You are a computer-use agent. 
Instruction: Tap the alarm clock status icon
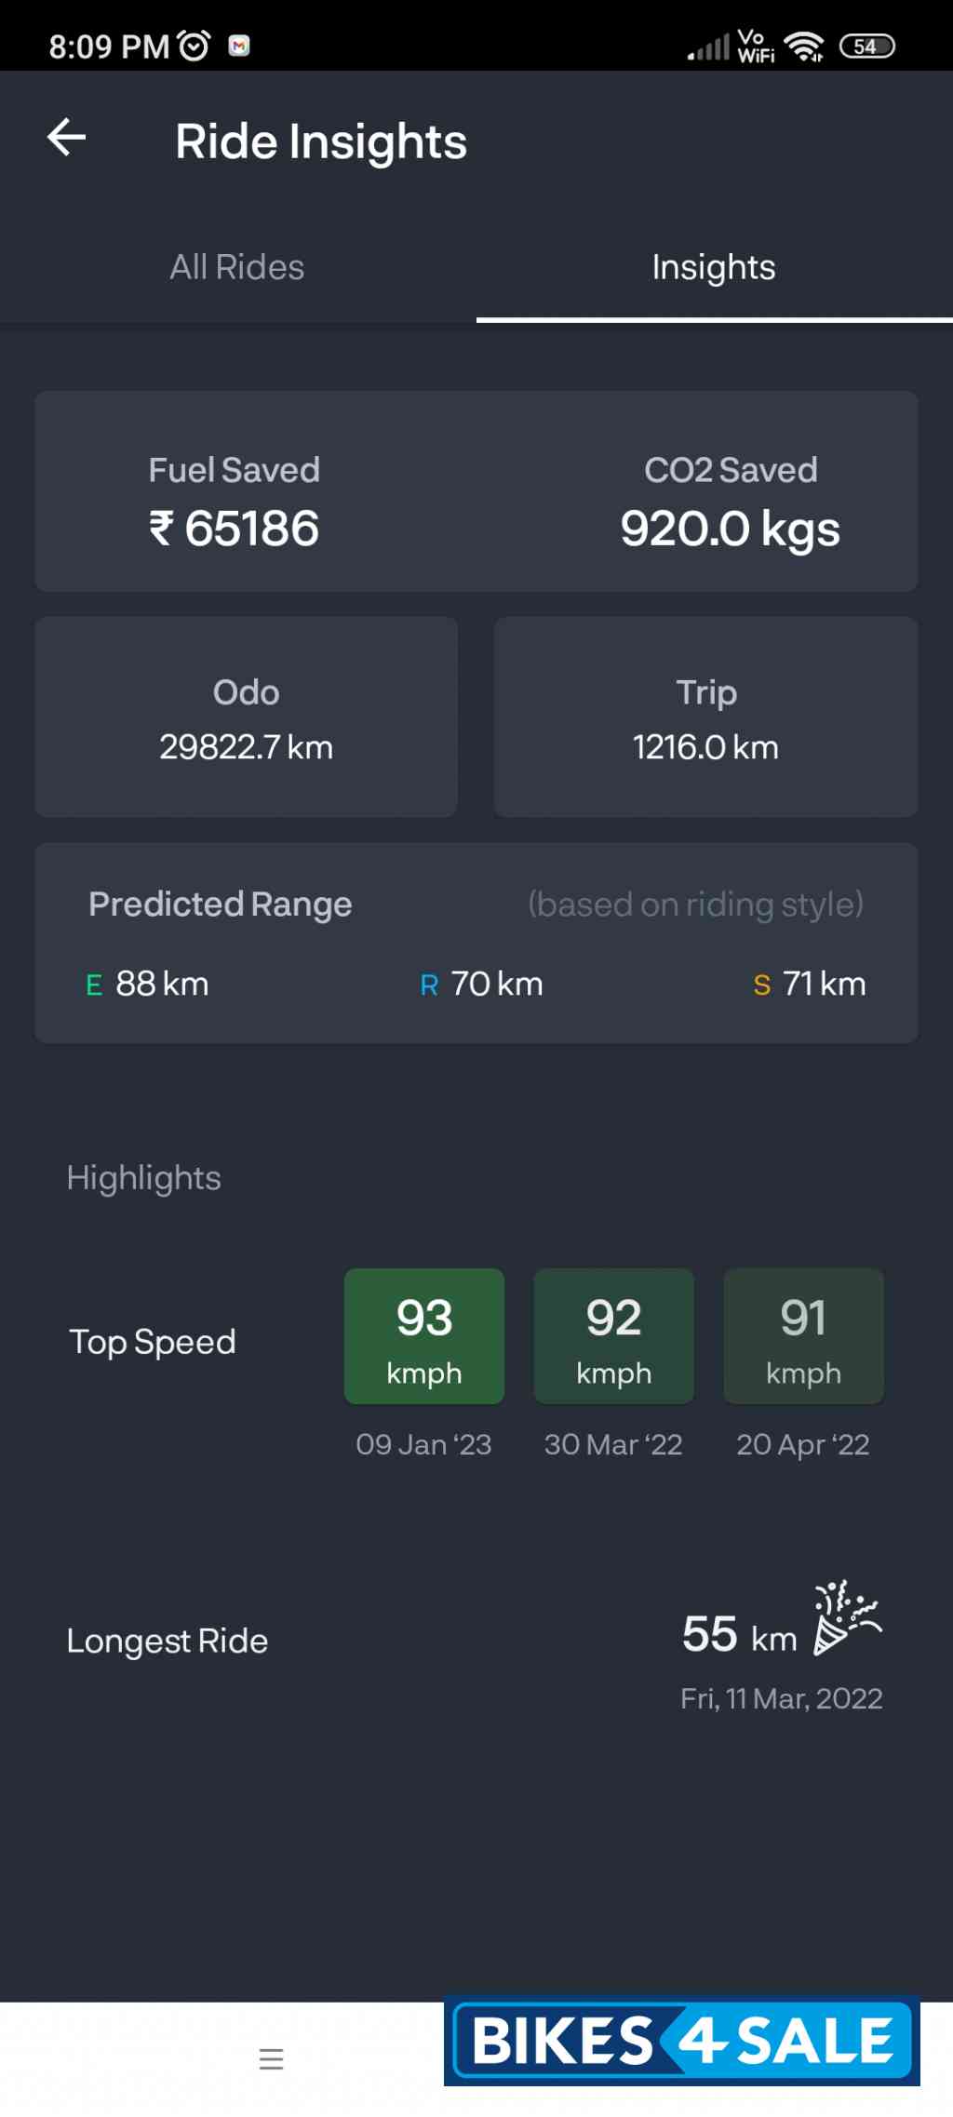tap(194, 46)
